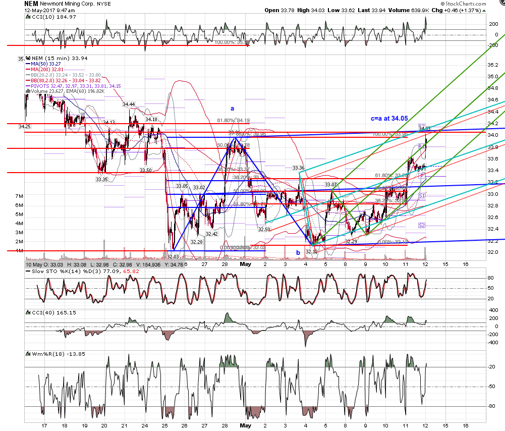This screenshot has height=431, width=505.
Task: Select the P pivot label box
Action: point(422,176)
